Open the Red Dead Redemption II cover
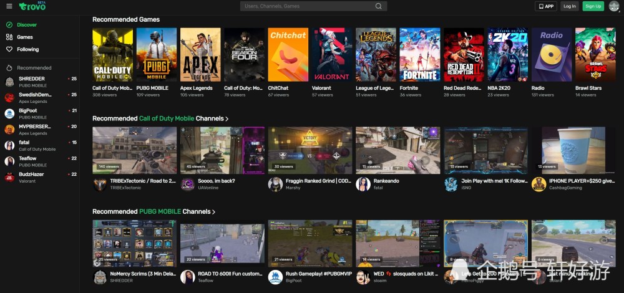This screenshot has width=624, height=293. 464,55
